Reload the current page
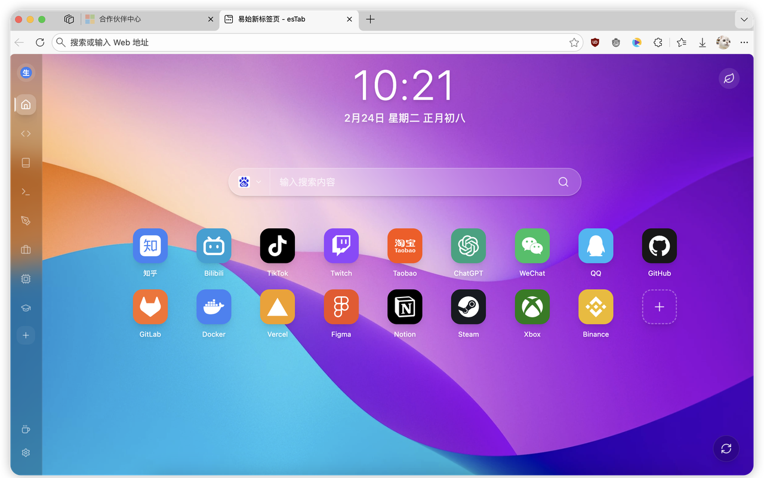Image resolution: width=764 pixels, height=478 pixels. pos(40,42)
